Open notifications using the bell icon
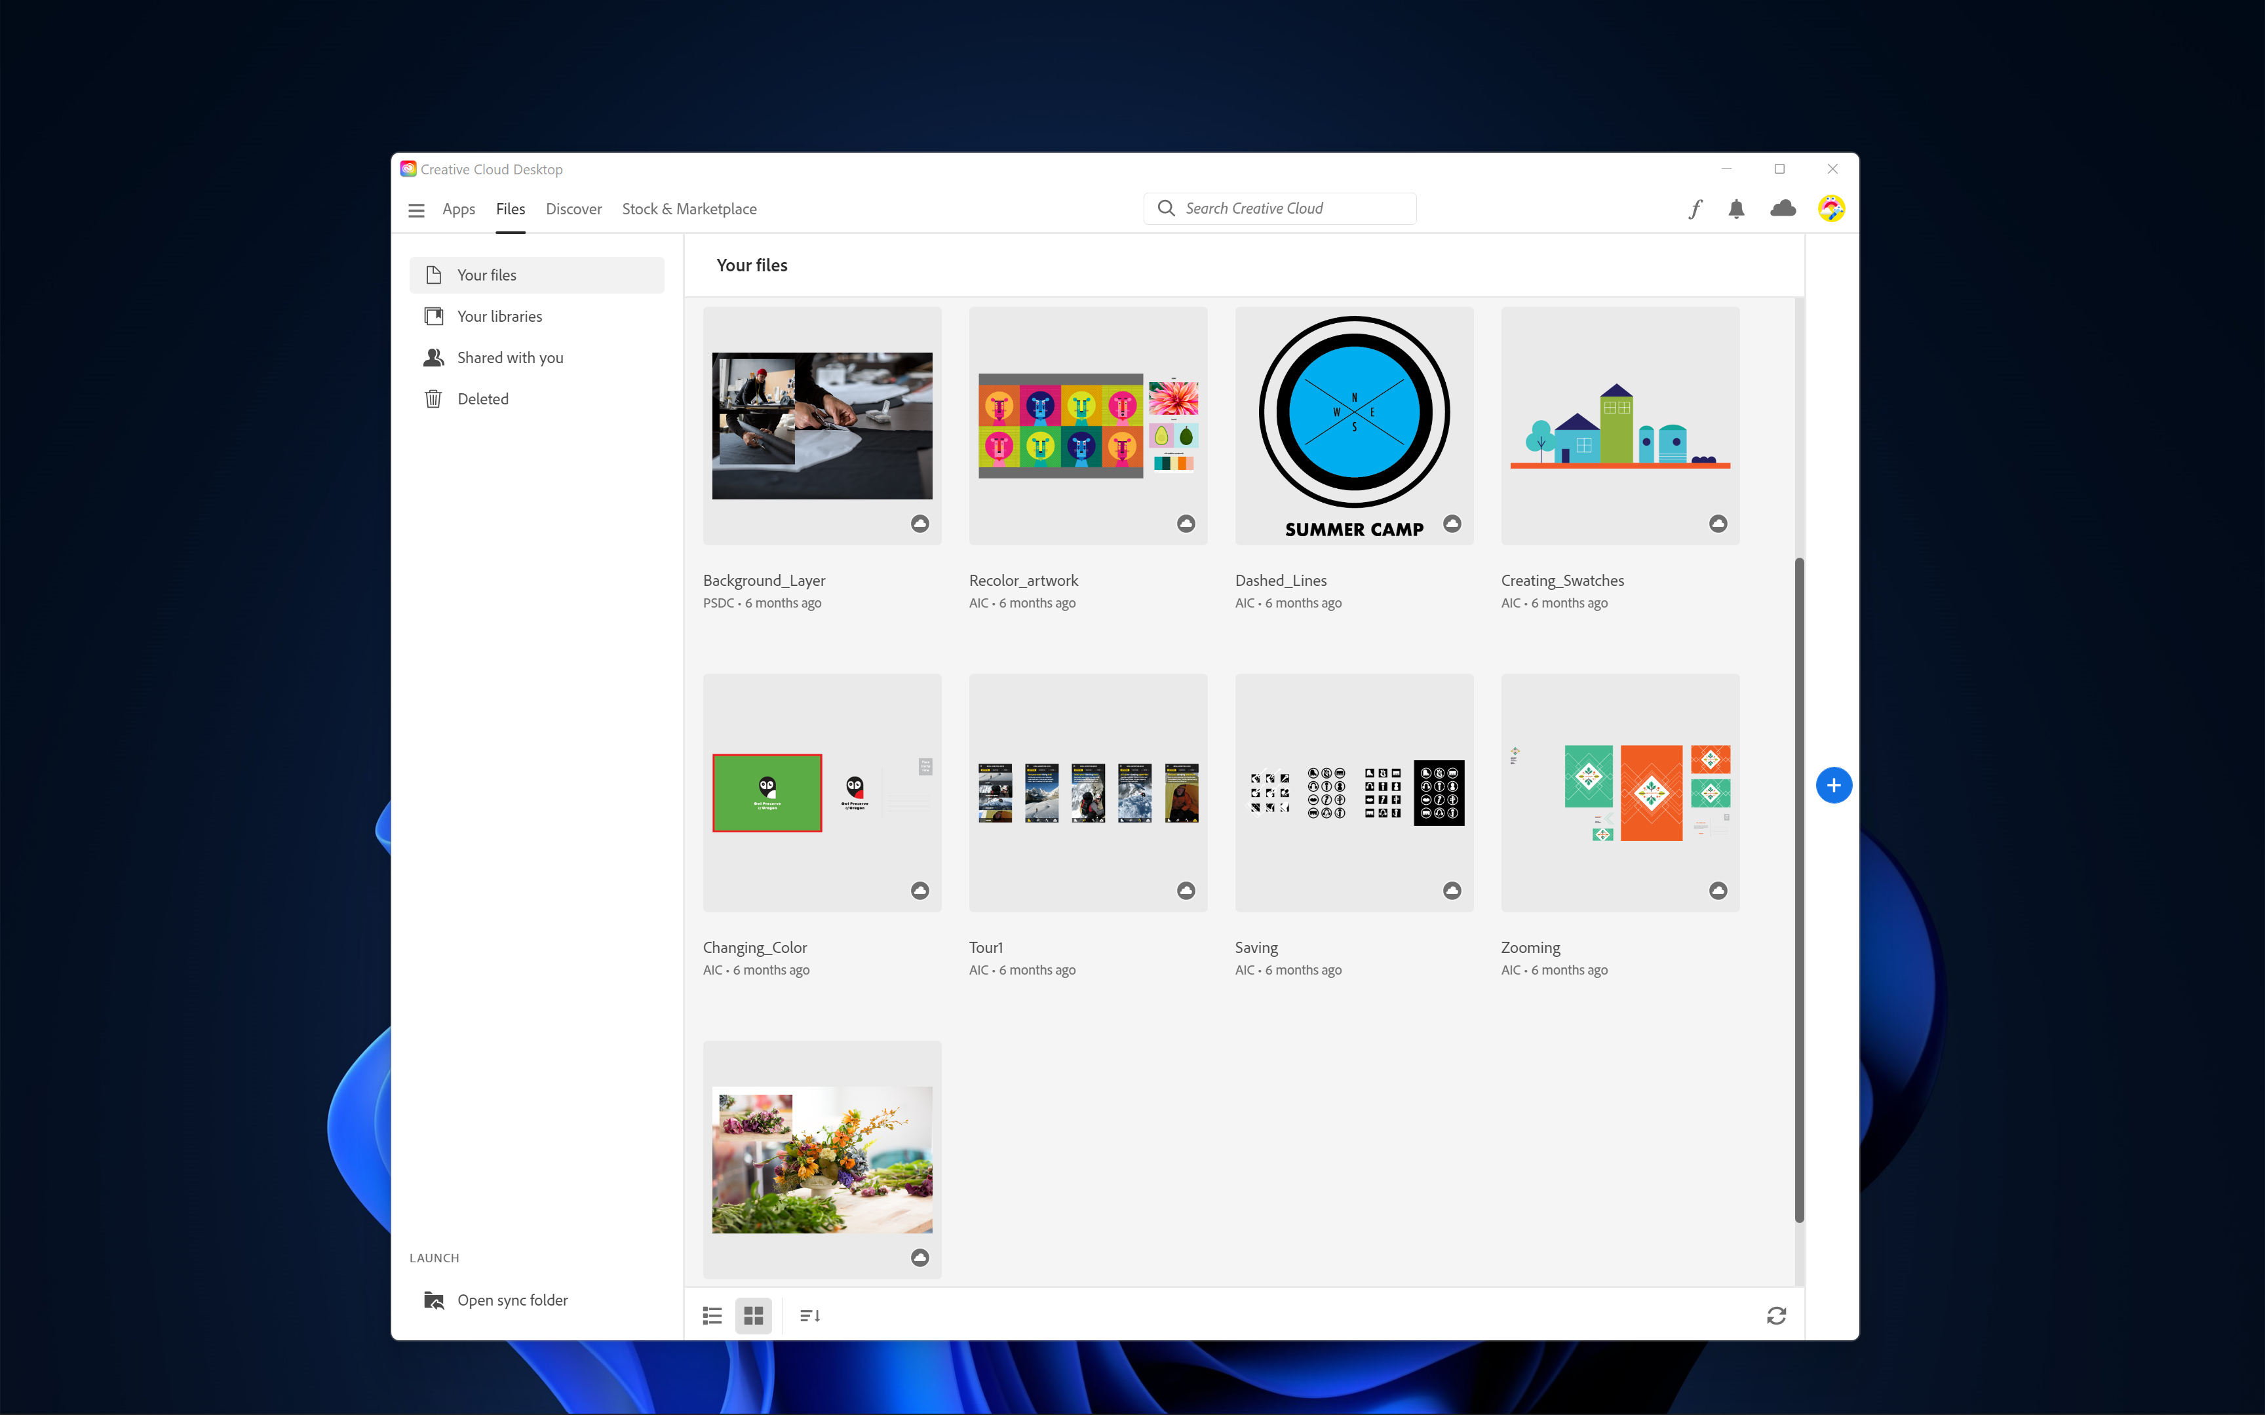The height and width of the screenshot is (1415, 2265). 1736,208
